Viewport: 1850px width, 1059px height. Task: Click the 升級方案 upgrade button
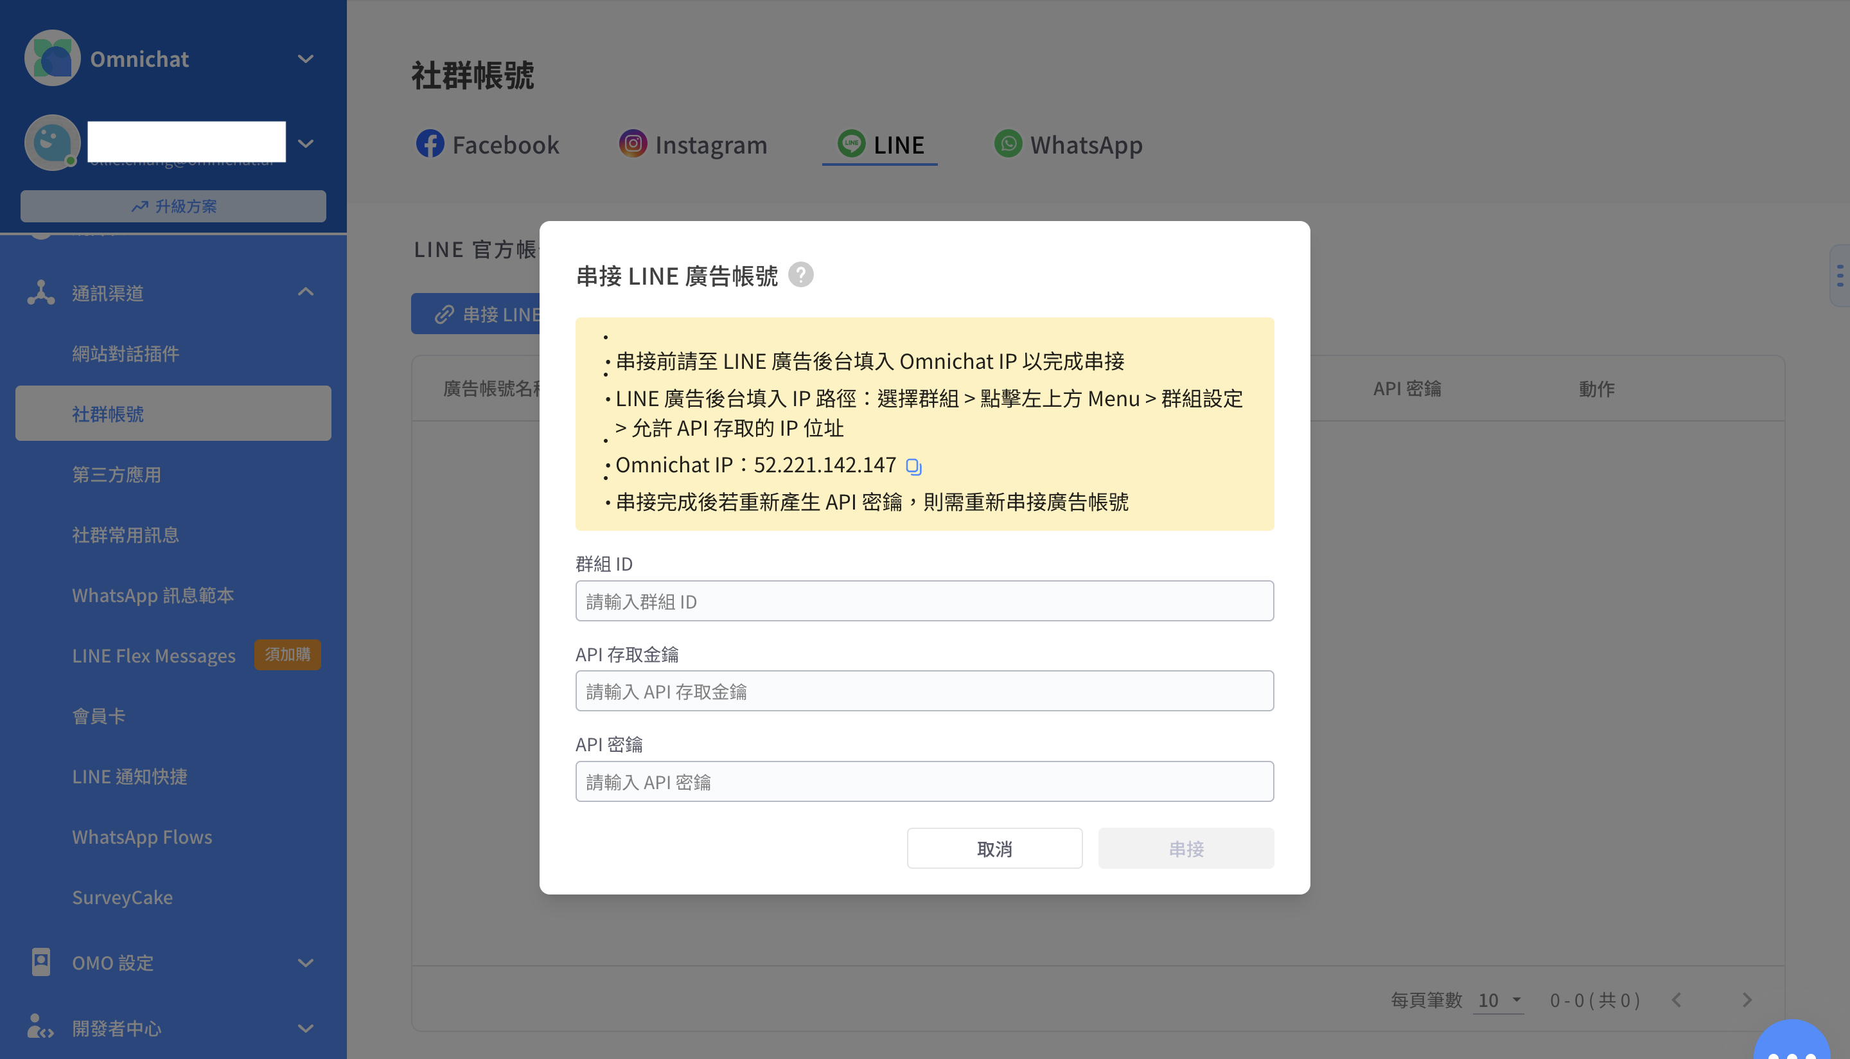(x=173, y=206)
